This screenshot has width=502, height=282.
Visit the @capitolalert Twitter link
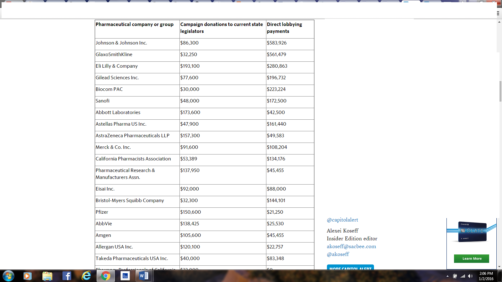tap(342, 220)
